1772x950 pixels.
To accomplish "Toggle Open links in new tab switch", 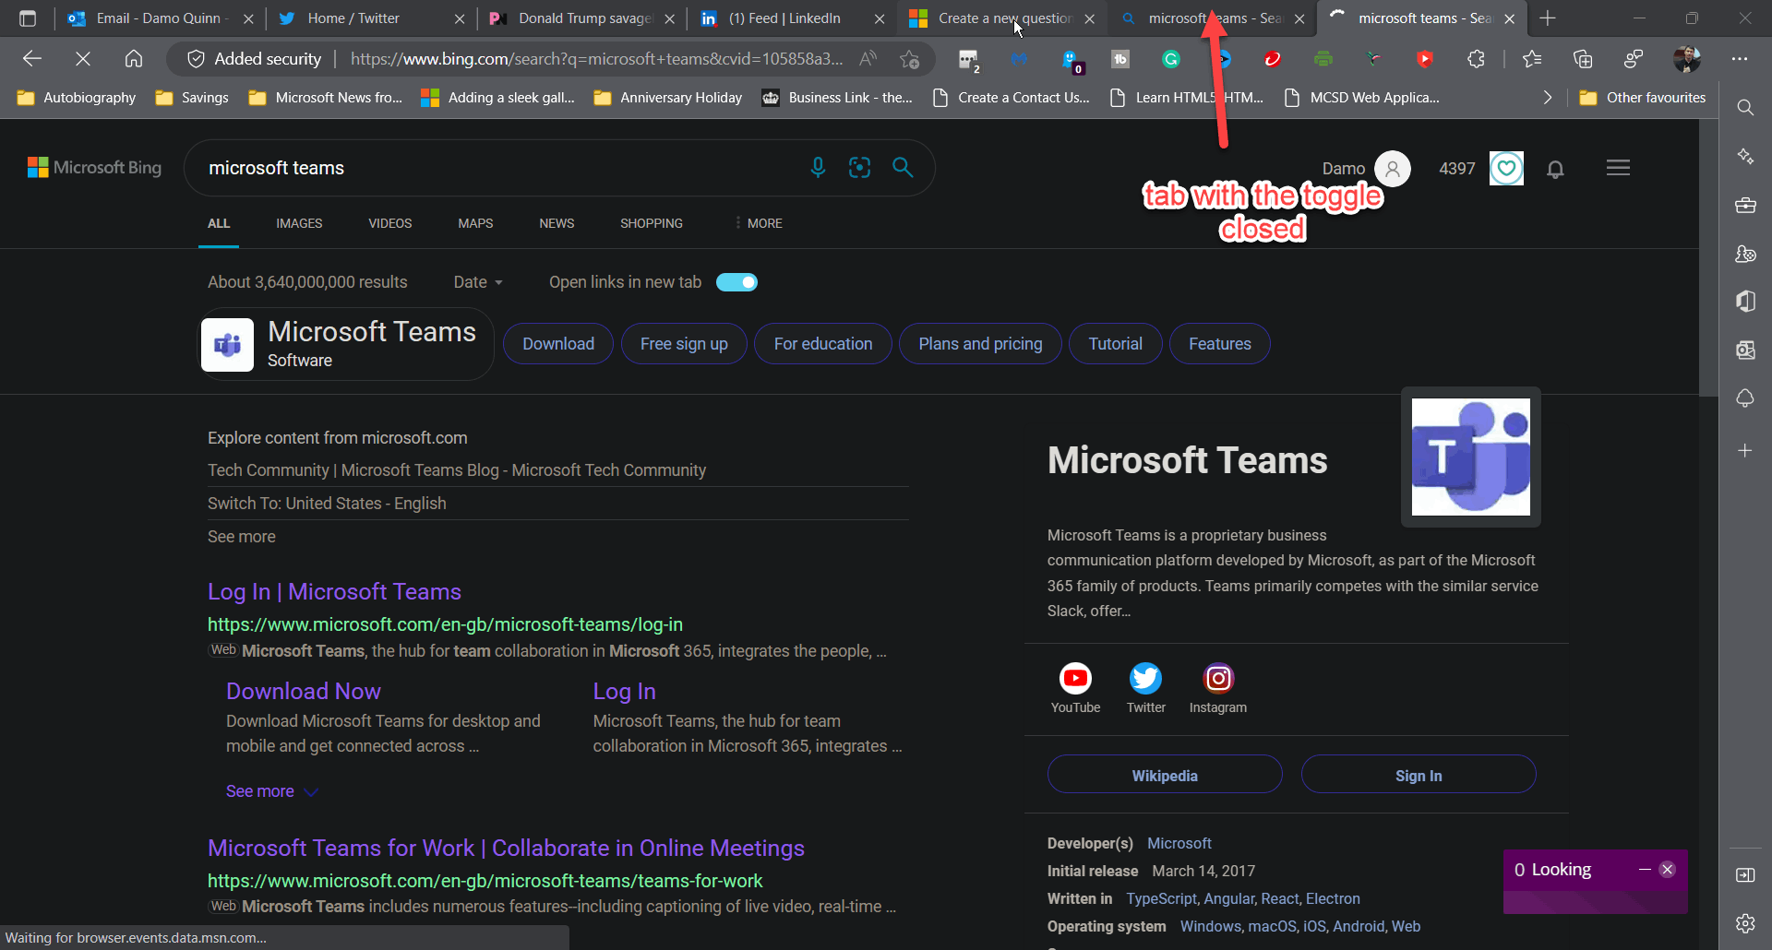I will (736, 282).
